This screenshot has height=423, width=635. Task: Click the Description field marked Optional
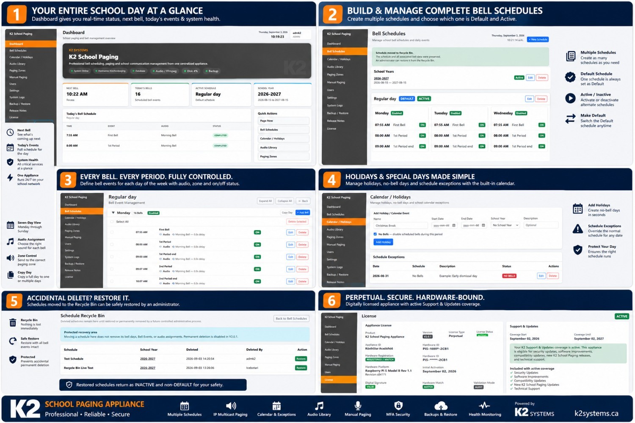click(541, 225)
